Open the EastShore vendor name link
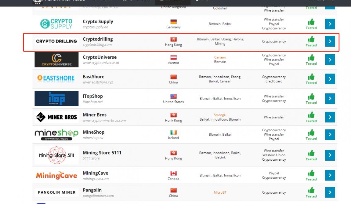The height and width of the screenshot is (204, 351). click(93, 77)
